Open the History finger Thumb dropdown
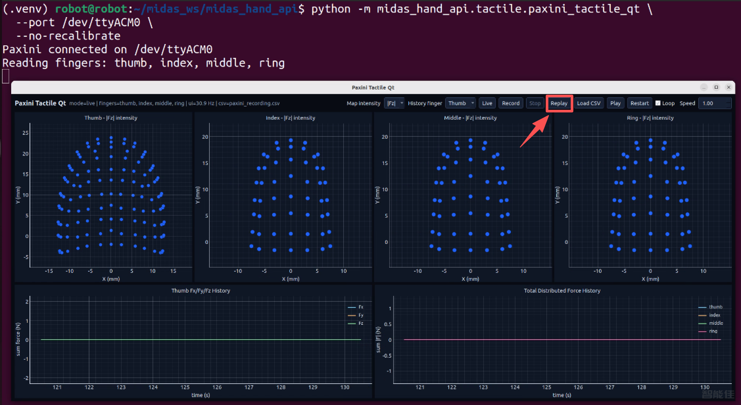This screenshot has width=741, height=405. coord(460,103)
